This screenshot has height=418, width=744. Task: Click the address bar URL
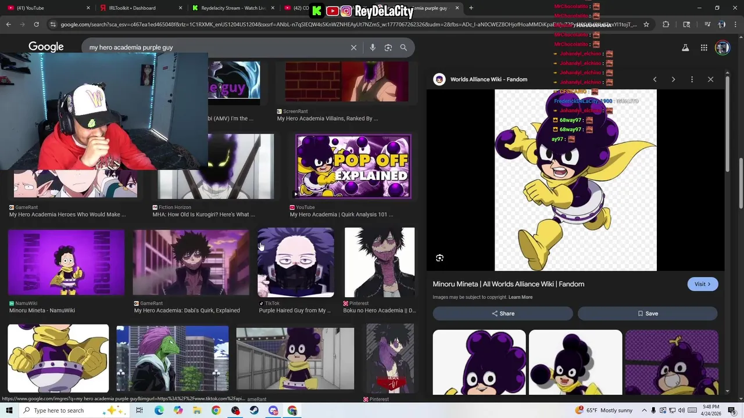[349, 24]
